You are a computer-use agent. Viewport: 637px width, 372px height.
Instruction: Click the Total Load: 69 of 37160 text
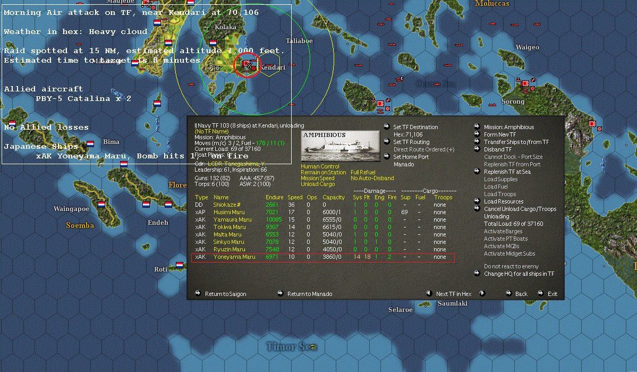(514, 224)
